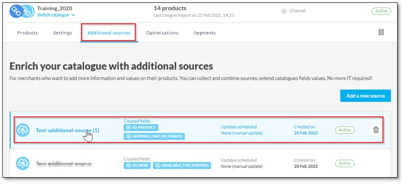Click the Add a new source button
404x184 pixels.
[365, 96]
